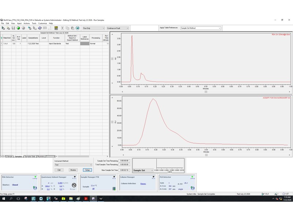The height and width of the screenshot is (220, 293).
Task: Click the 100.0 % solvent A link
Action: [x=47, y=186]
